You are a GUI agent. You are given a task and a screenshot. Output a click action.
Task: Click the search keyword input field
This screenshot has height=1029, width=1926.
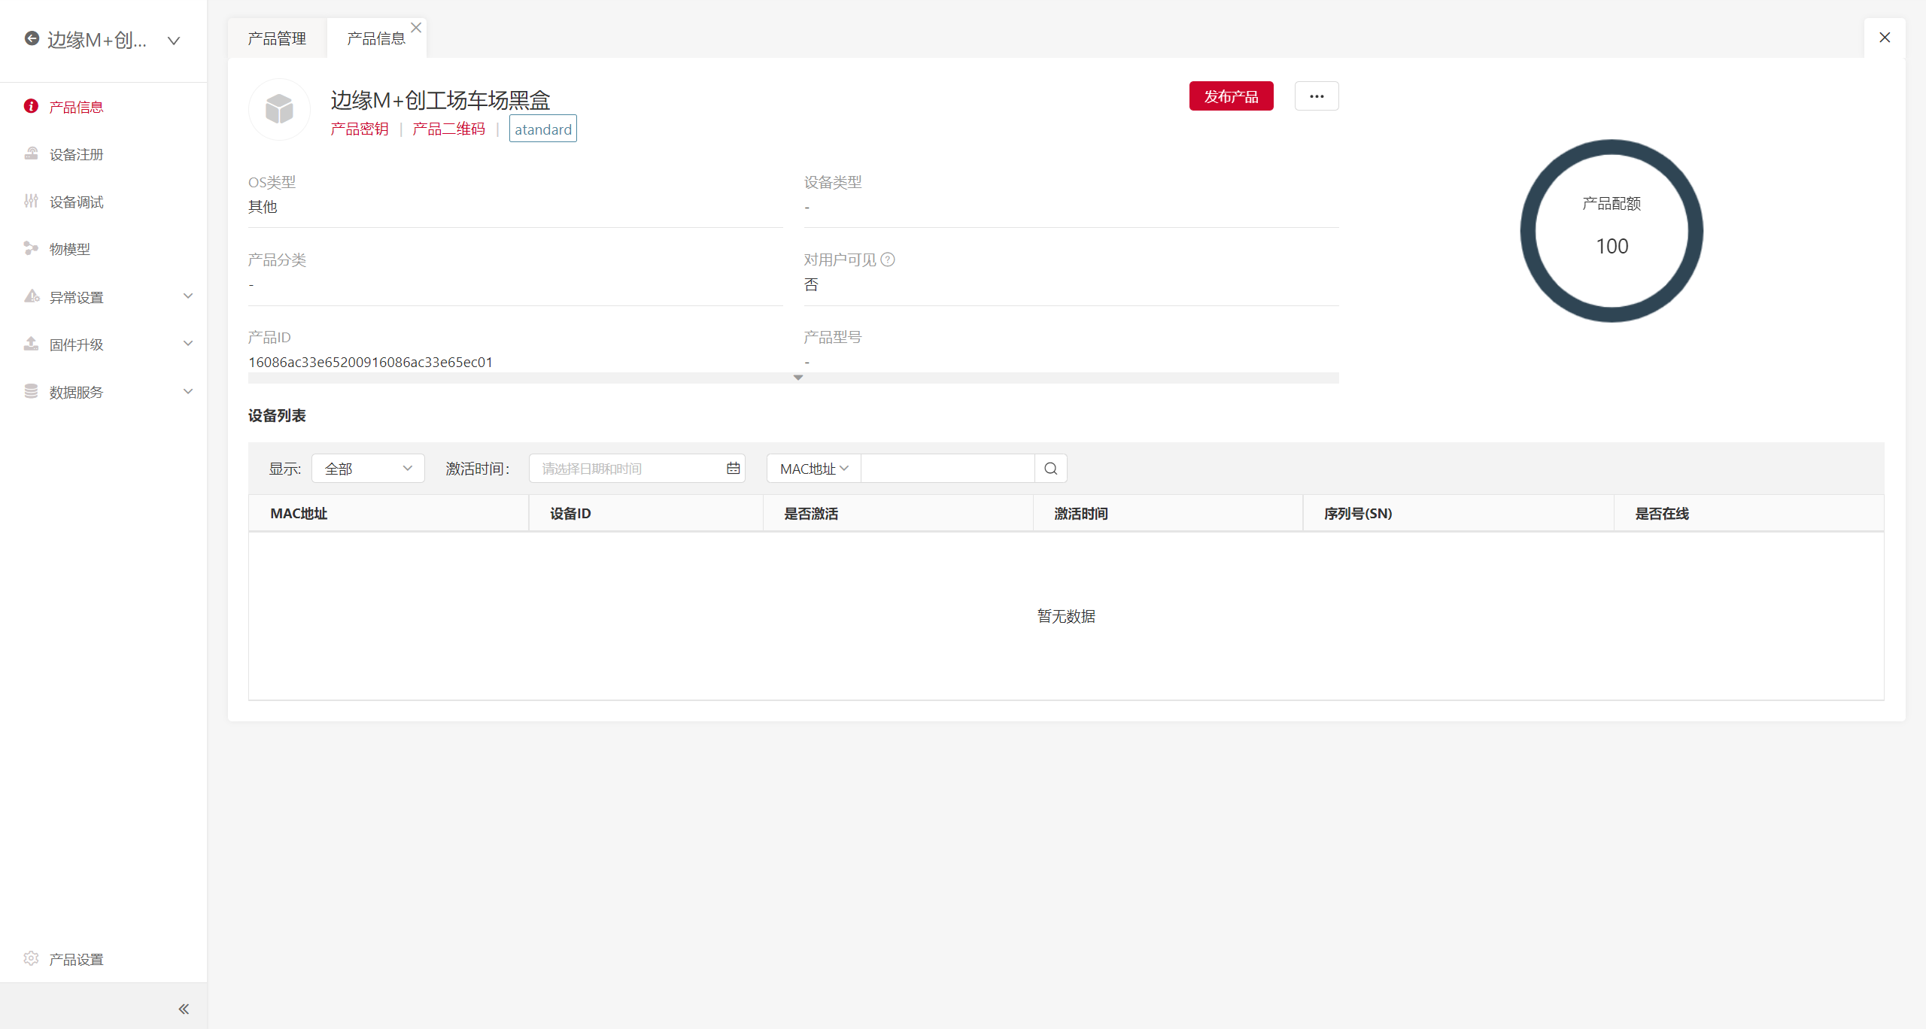(947, 469)
